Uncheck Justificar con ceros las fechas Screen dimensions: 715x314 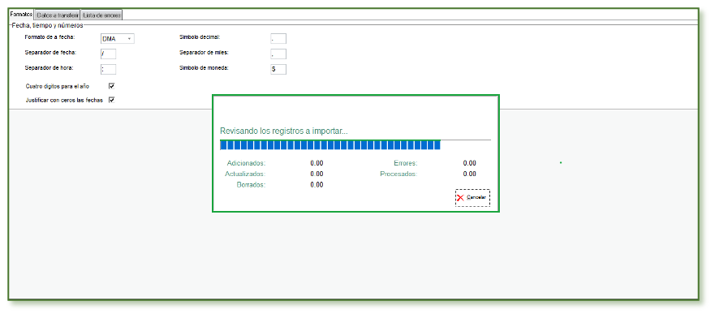pos(112,100)
